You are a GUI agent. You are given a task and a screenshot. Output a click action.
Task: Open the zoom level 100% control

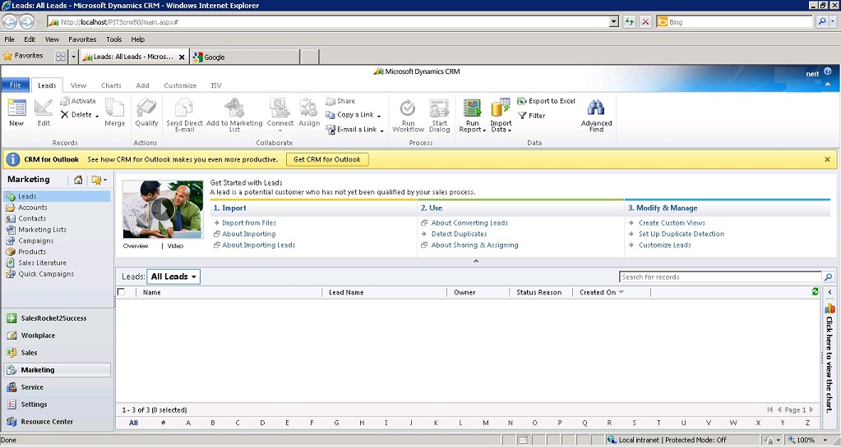[x=809, y=440]
